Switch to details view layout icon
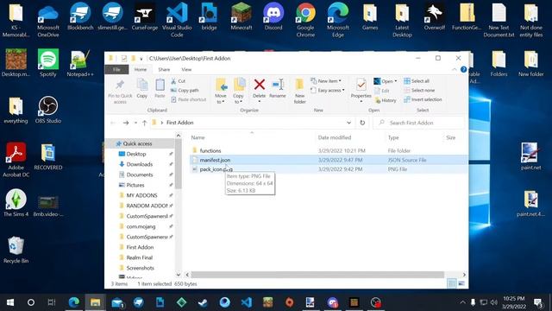This screenshot has height=311, width=552. tap(451, 283)
